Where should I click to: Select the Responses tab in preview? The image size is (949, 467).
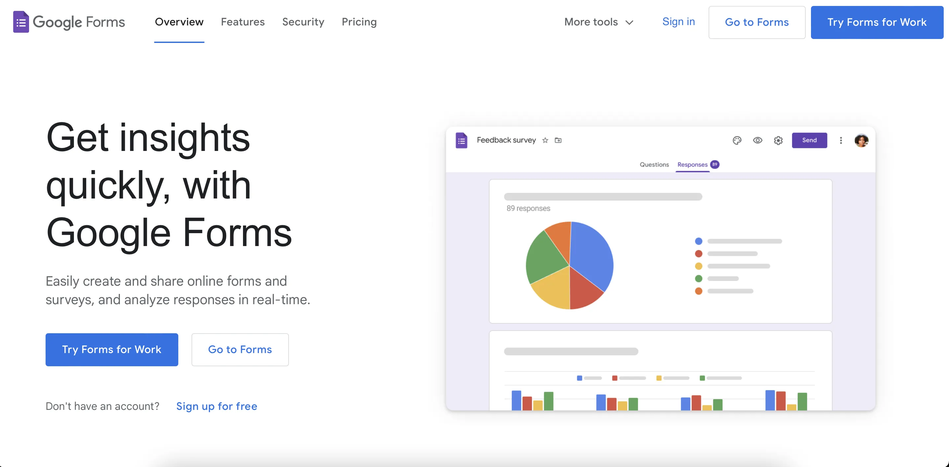pos(692,164)
